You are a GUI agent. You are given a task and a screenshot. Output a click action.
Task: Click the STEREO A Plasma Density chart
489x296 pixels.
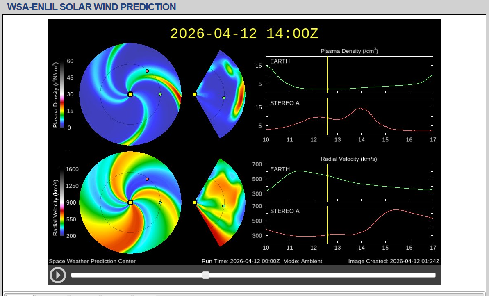tap(349, 116)
